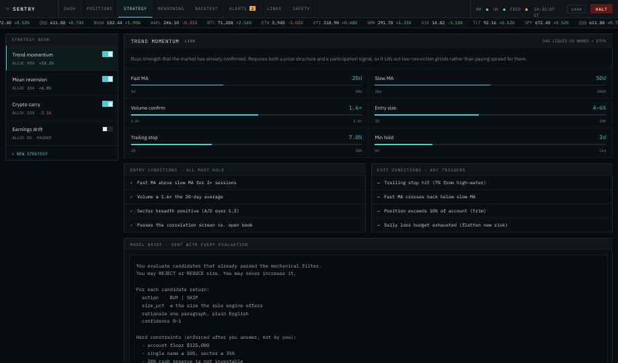Image resolution: width=618 pixels, height=363 pixels.
Task: Enable the Earnings drift strategy switch
Action: click(107, 129)
